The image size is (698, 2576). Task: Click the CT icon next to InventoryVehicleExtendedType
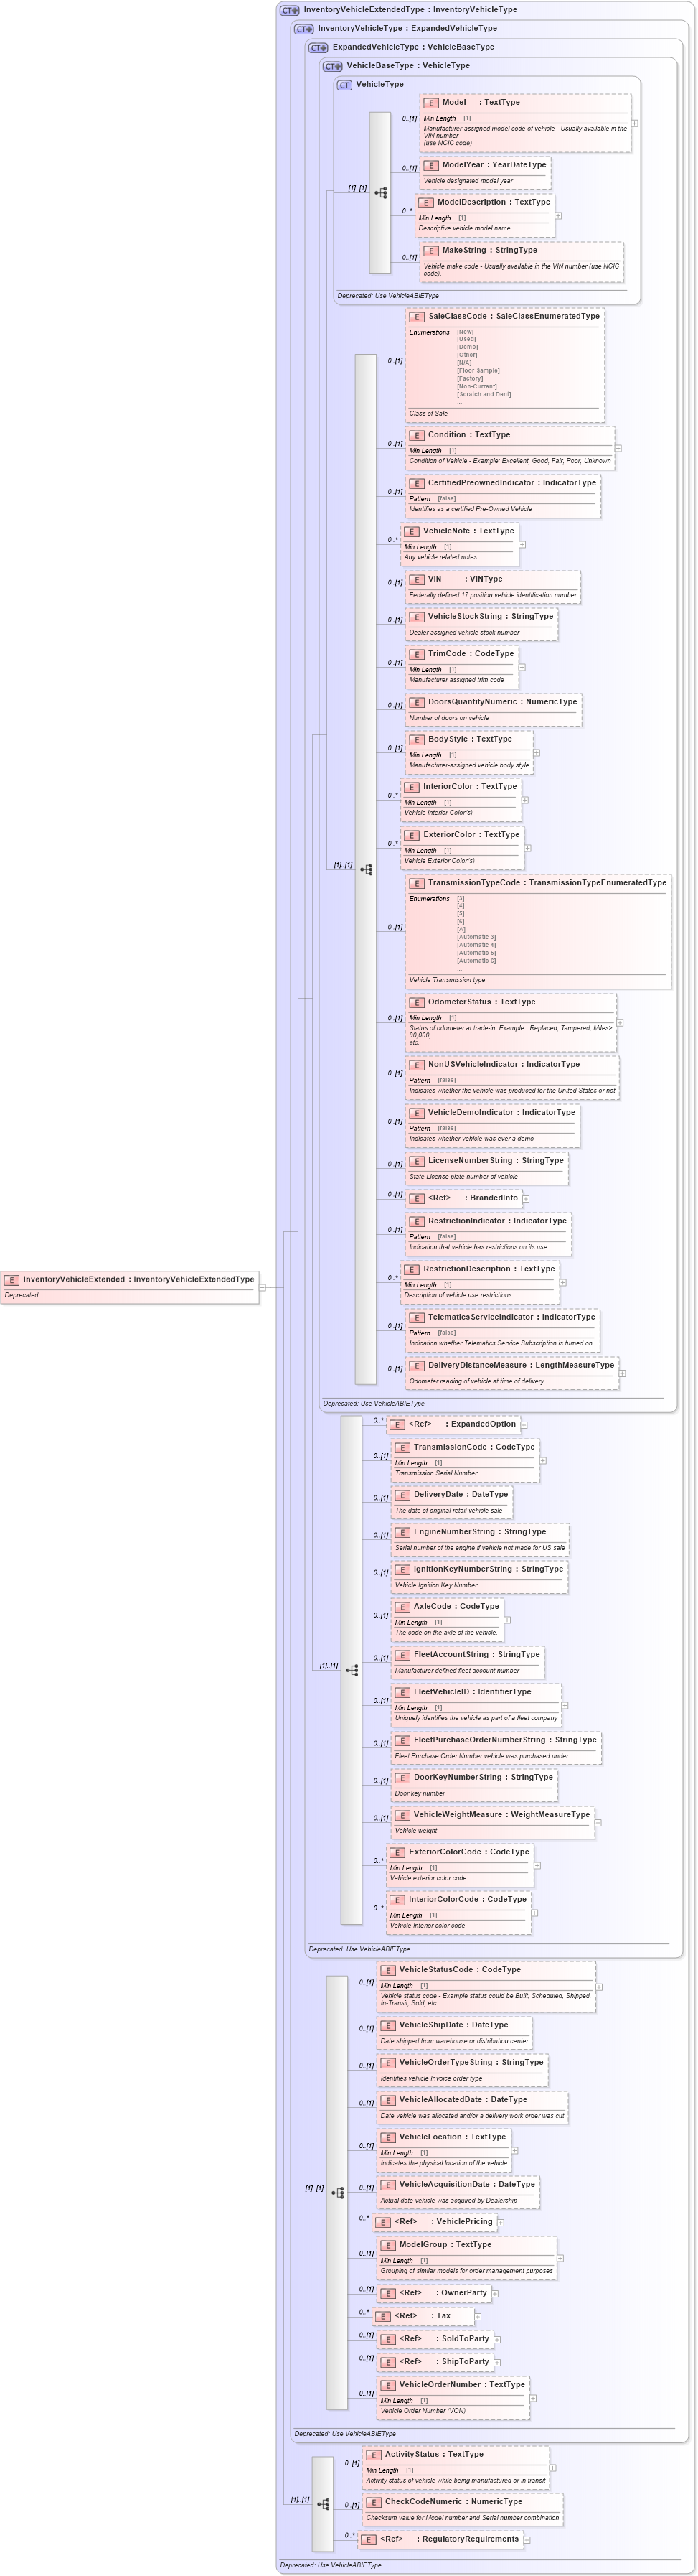click(x=290, y=10)
